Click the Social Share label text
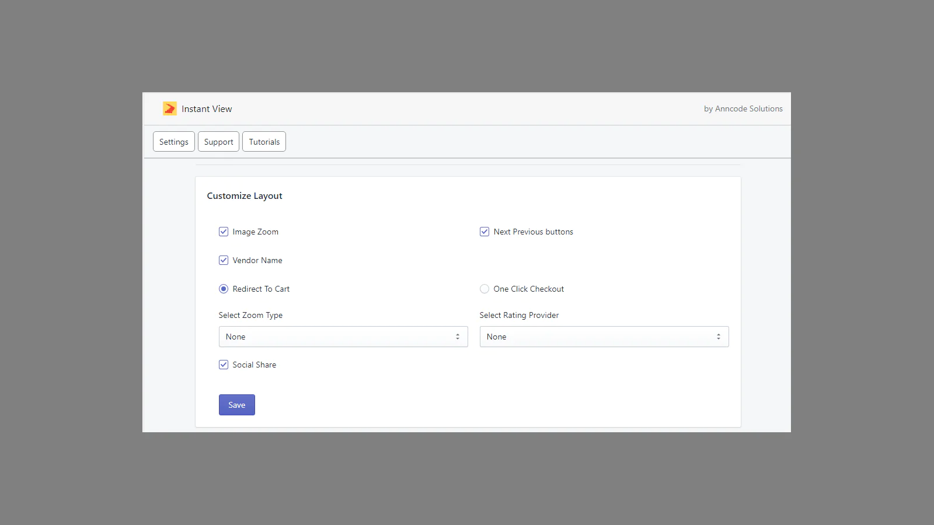This screenshot has width=934, height=525. 255,365
